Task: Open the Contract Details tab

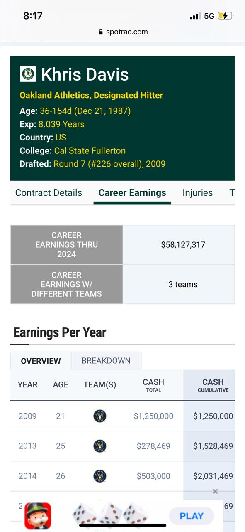Action: [49, 193]
